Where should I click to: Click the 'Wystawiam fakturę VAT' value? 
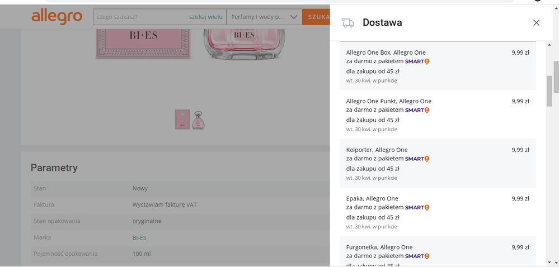(165, 205)
